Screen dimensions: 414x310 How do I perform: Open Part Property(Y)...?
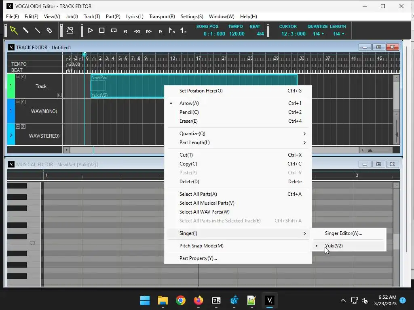pos(238,258)
